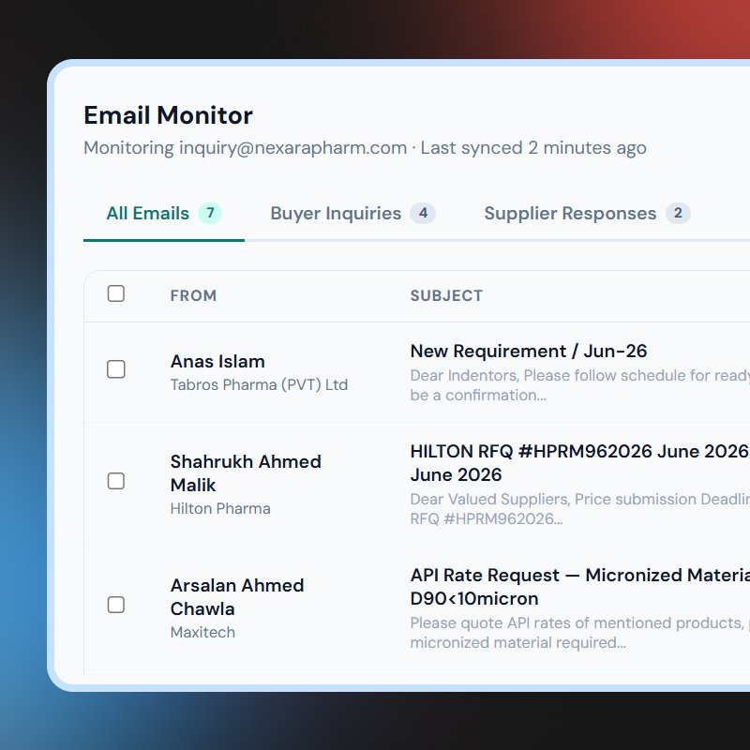
Task: Click sender name Shahrukh Ahmed Malik
Action: coord(246,473)
